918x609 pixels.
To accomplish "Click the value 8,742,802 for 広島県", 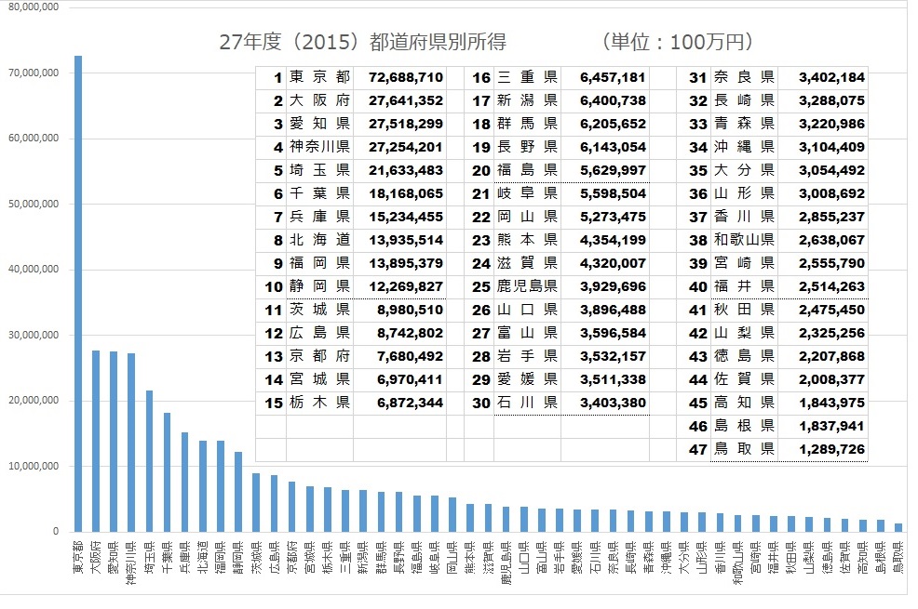I will (410, 333).
